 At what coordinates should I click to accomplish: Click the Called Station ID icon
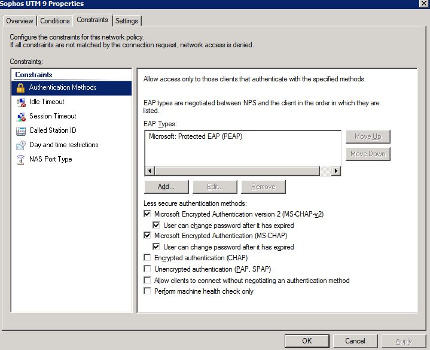pyautogui.click(x=21, y=131)
